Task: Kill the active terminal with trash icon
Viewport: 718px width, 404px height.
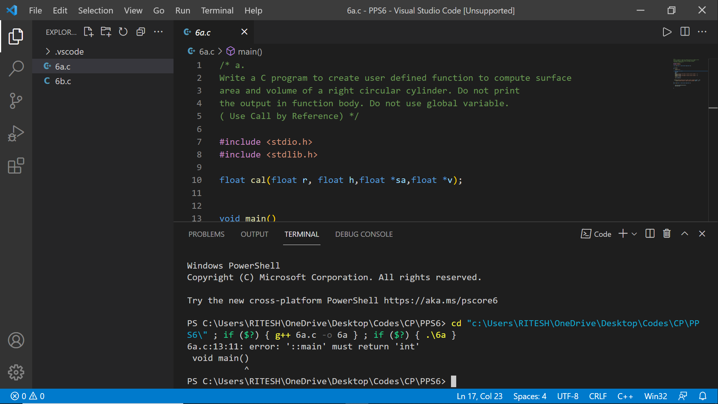Action: pos(667,233)
